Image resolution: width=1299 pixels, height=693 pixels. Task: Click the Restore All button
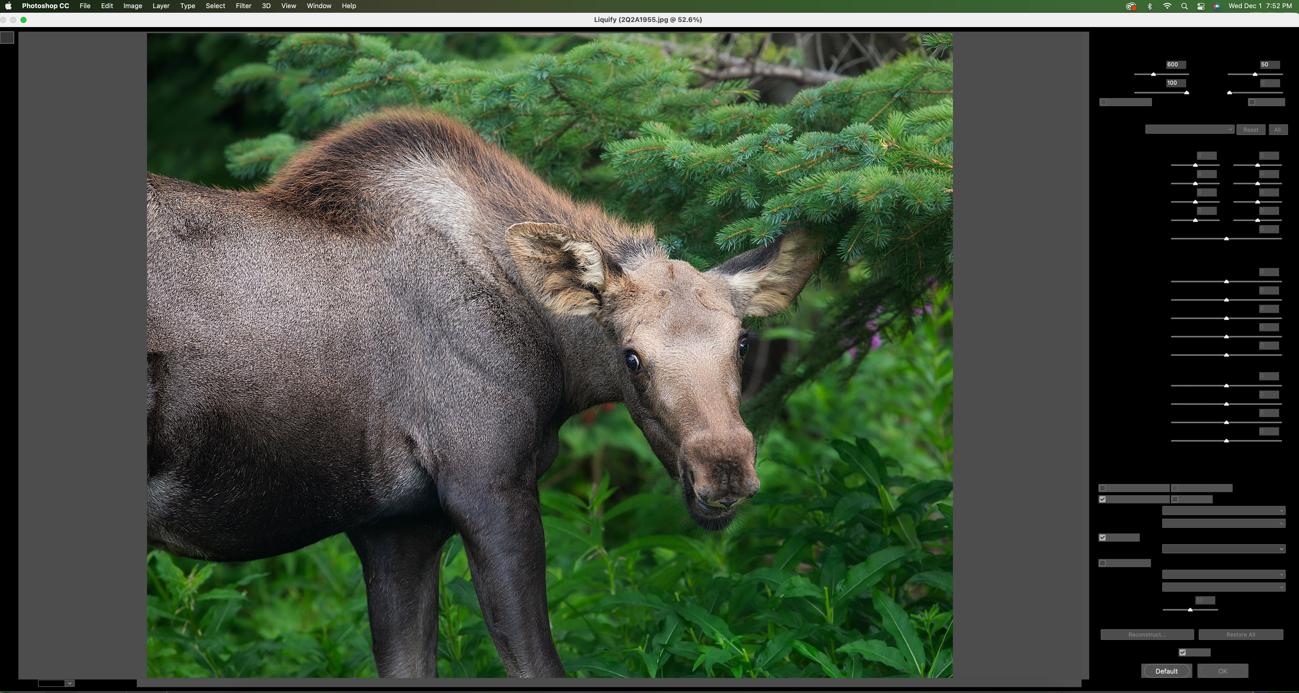[x=1241, y=635]
